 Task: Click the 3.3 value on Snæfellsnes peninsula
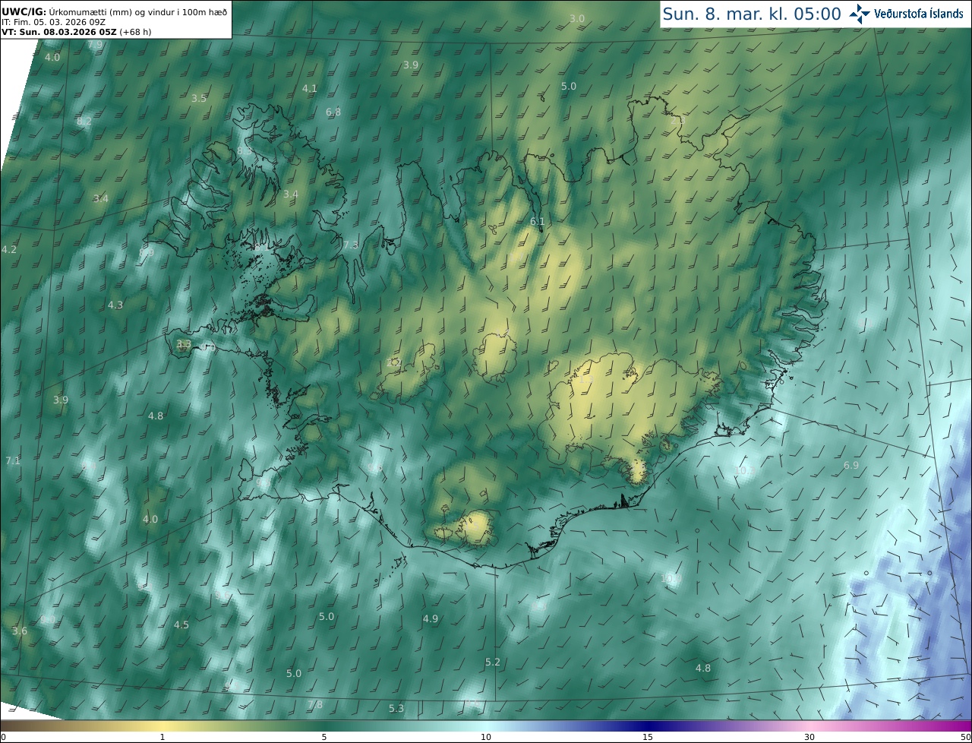(x=184, y=343)
